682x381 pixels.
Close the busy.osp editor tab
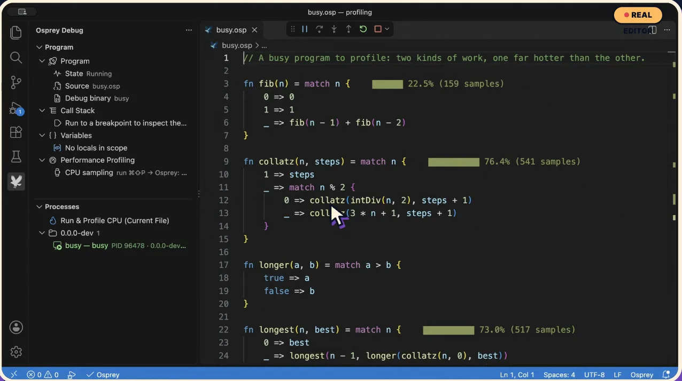pyautogui.click(x=254, y=30)
